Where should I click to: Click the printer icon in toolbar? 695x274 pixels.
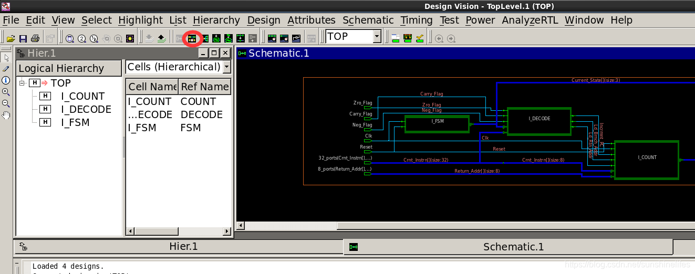pos(35,38)
